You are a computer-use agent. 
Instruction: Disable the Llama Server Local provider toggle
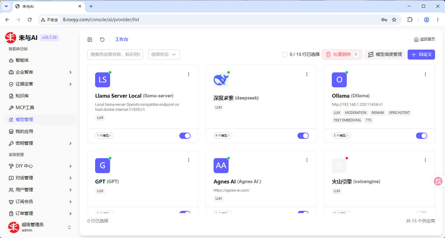pyautogui.click(x=185, y=136)
